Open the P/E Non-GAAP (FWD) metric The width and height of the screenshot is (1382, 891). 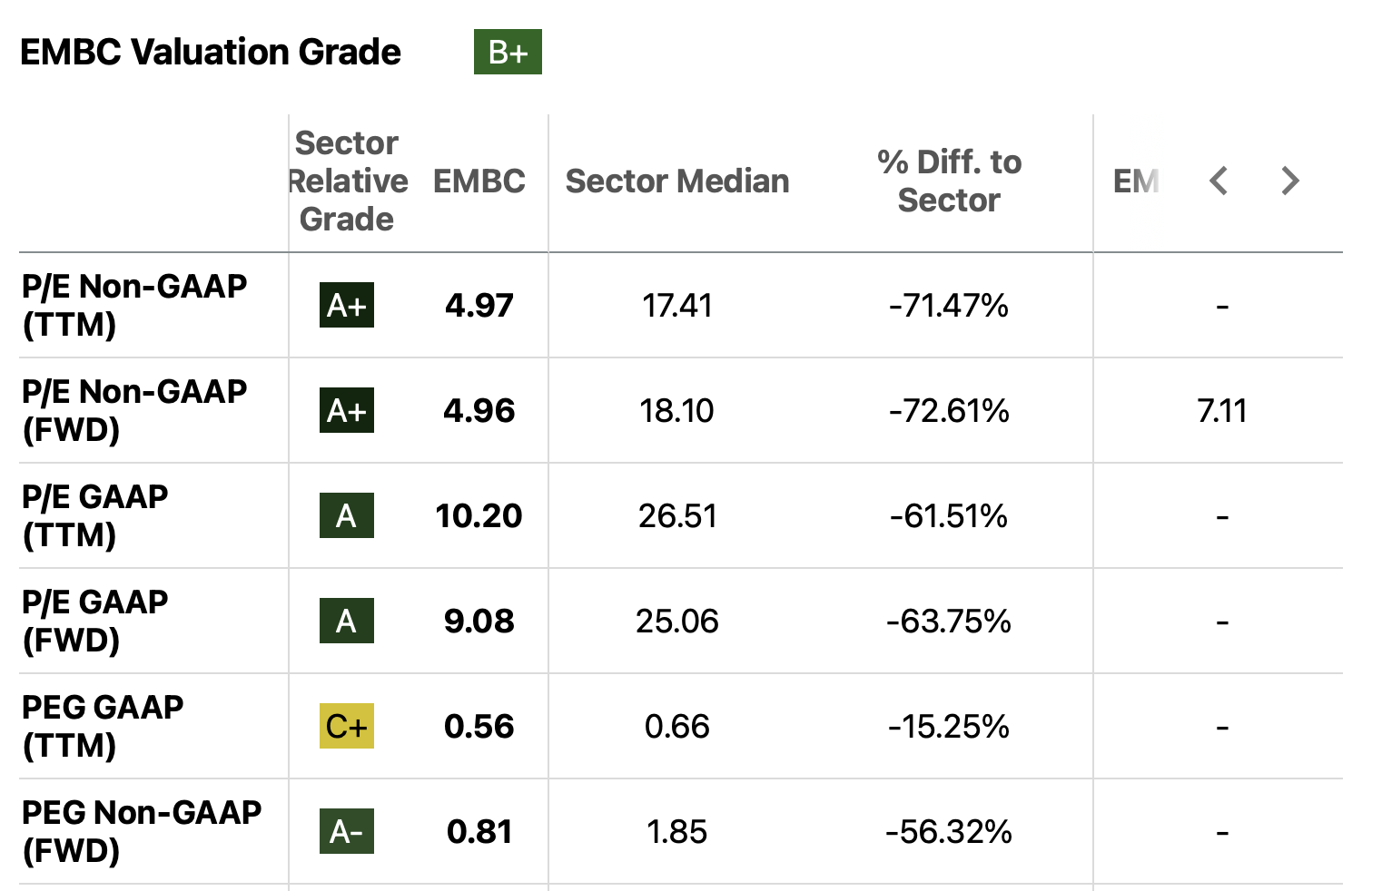coord(134,410)
